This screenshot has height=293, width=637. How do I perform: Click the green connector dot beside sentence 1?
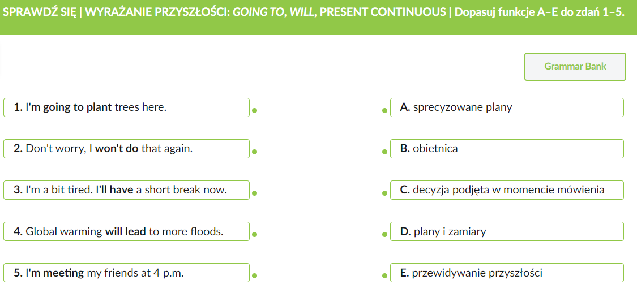tap(255, 111)
